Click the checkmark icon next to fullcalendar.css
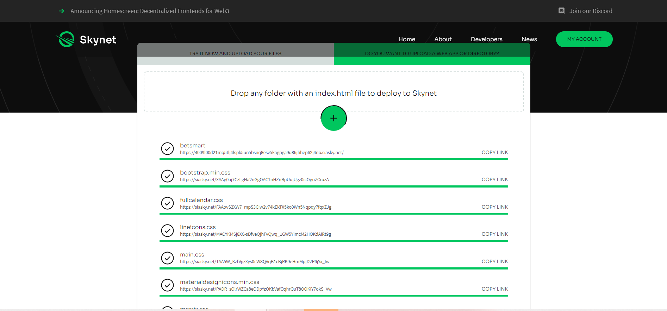667x311 pixels. (167, 203)
